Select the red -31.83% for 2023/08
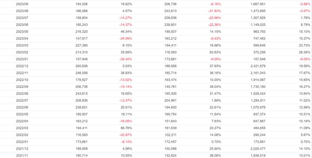Screen dimensions: 312x158 (214, 11)
